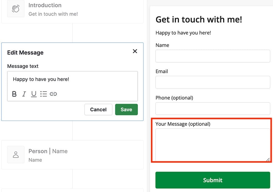Click the Email input field

pyautogui.click(x=212, y=82)
